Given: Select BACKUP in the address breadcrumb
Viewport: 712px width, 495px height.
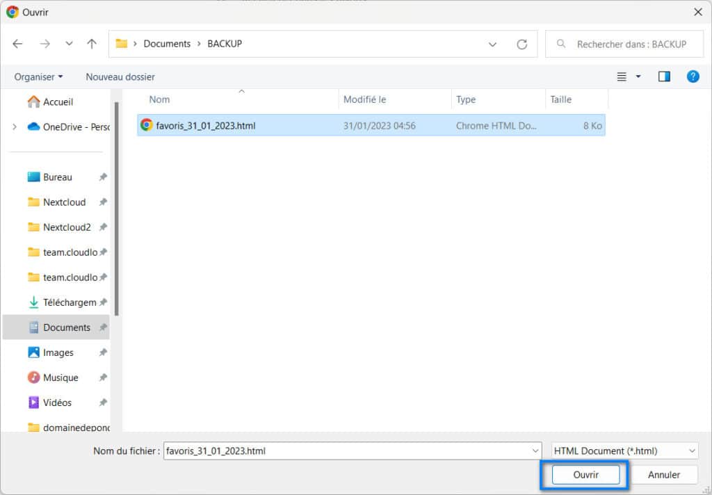Looking at the screenshot, I should pyautogui.click(x=225, y=44).
